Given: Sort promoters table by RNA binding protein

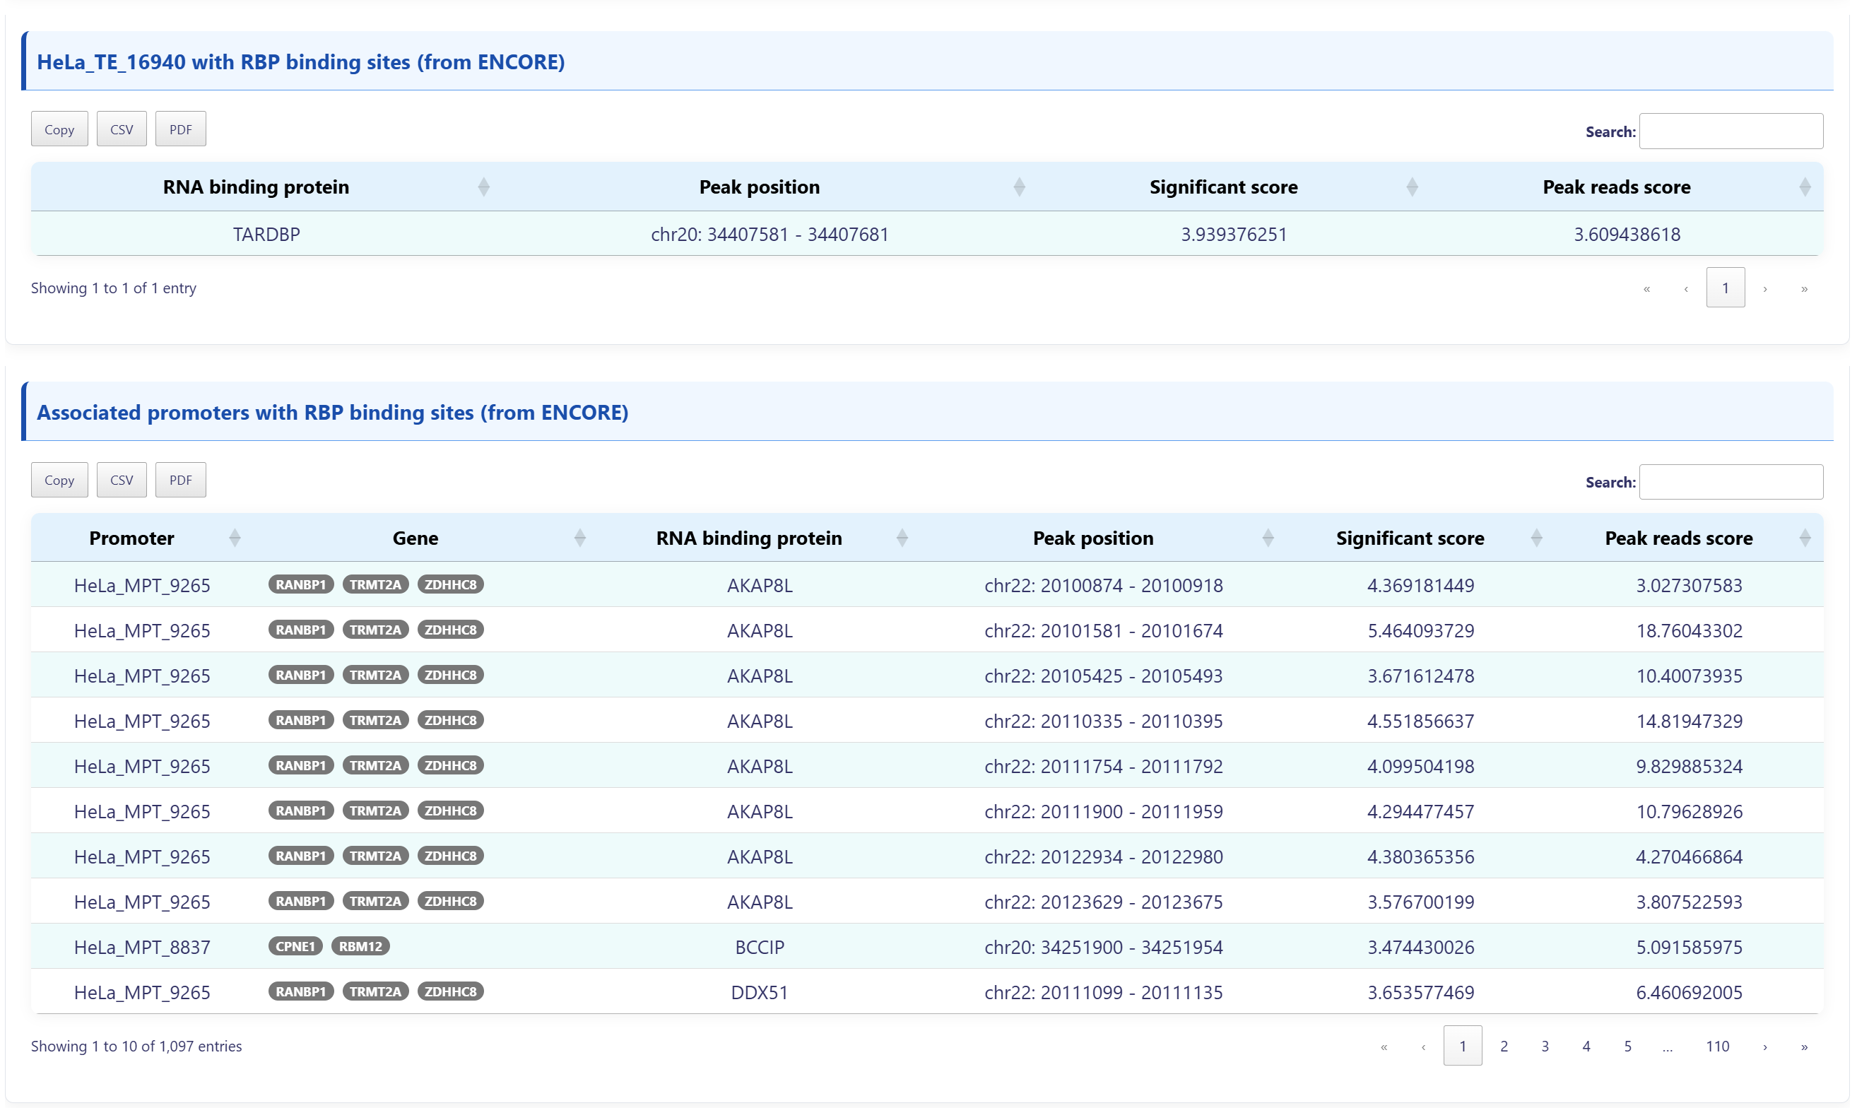Looking at the screenshot, I should click(x=748, y=538).
